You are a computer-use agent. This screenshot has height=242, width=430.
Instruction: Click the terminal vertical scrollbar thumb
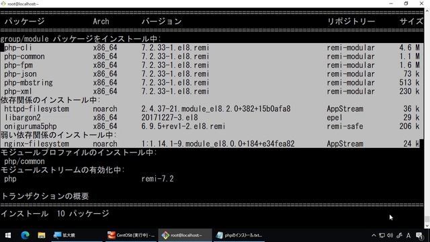click(427, 219)
